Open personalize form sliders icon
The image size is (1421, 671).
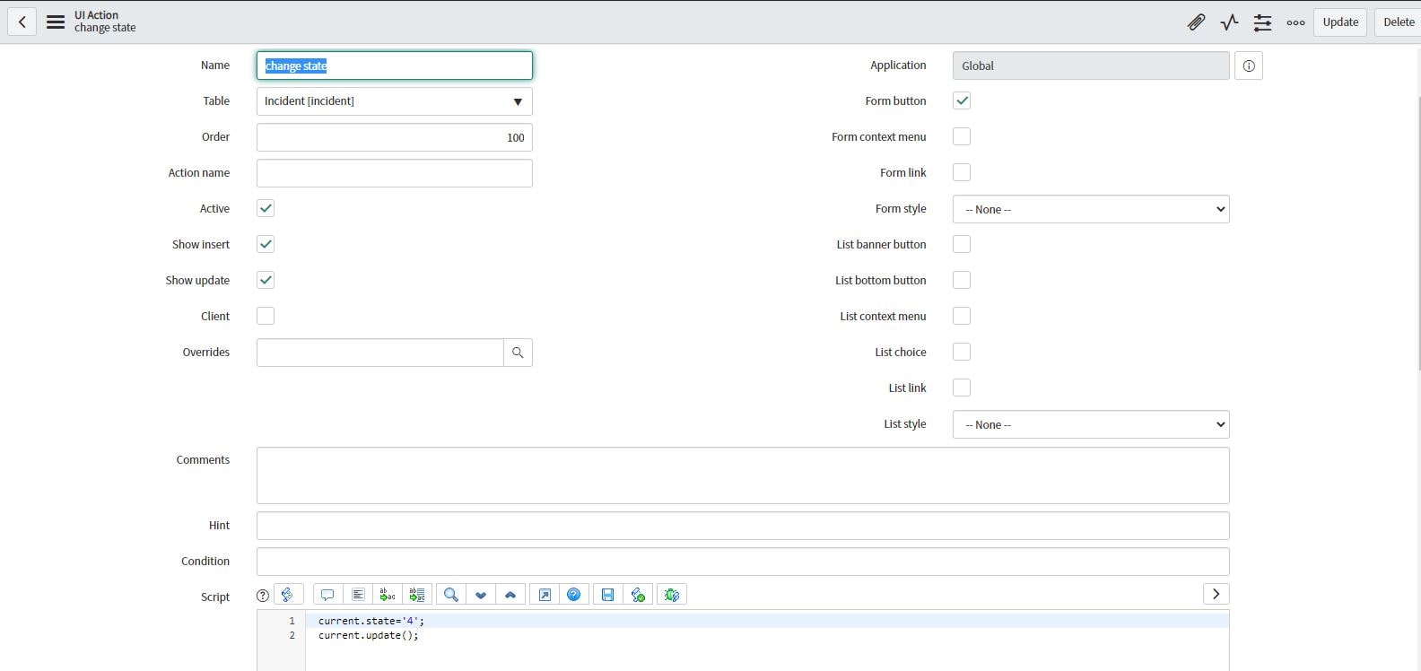1262,22
